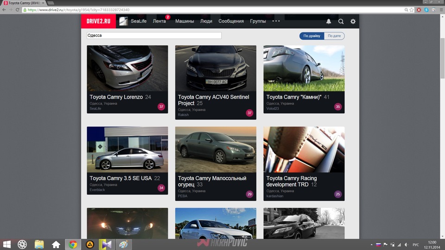Screen dimensions: 445x250
Task: Open the Camry on grass photo thumbnail
Action: click(x=304, y=69)
